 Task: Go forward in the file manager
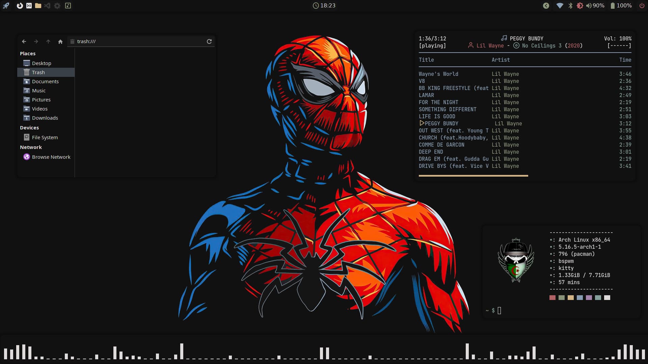[36, 41]
